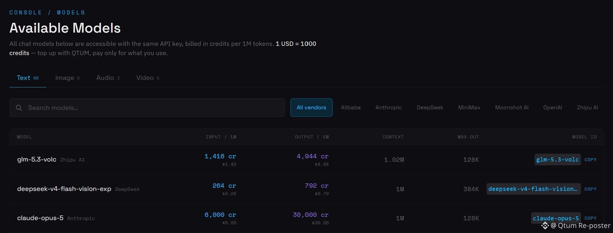Click the glm-5.3-volc model ID chip
The width and height of the screenshot is (613, 233).
coord(557,159)
